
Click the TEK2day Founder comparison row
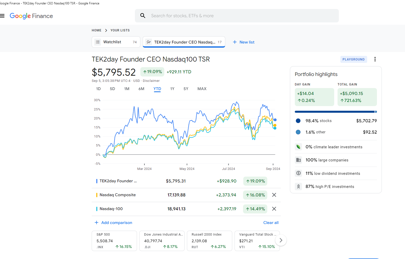(186, 181)
